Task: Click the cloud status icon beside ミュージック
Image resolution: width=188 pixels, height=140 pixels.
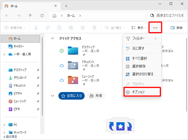Action: coord(62,80)
